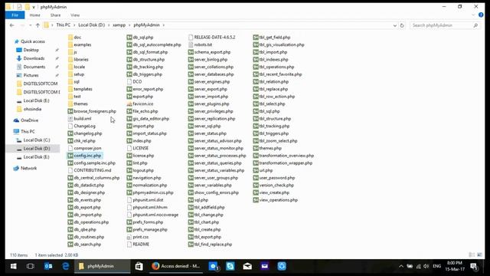Select the version_check.php file name

coord(276,186)
